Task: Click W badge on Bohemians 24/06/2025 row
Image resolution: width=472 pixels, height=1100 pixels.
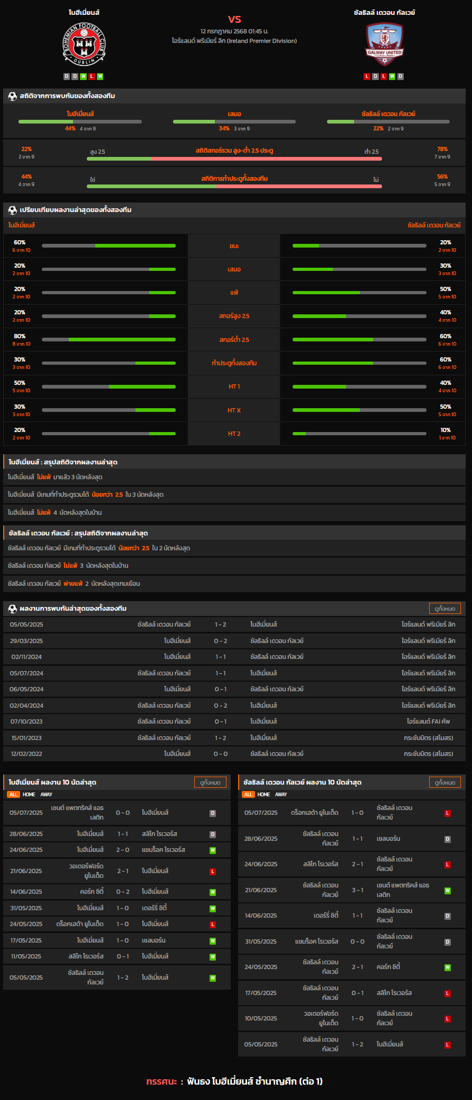Action: 213,850
